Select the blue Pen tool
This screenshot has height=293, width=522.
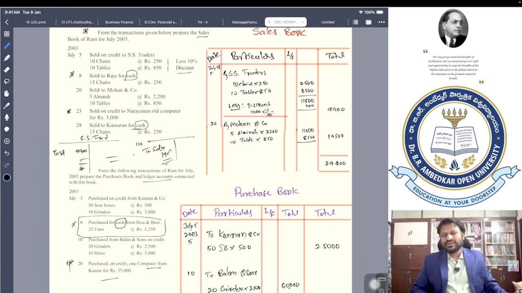pos(7,46)
